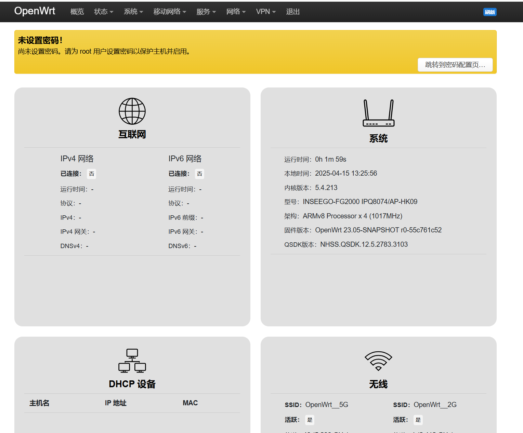Click the IPv4 已连接 否 status badge

click(x=91, y=174)
